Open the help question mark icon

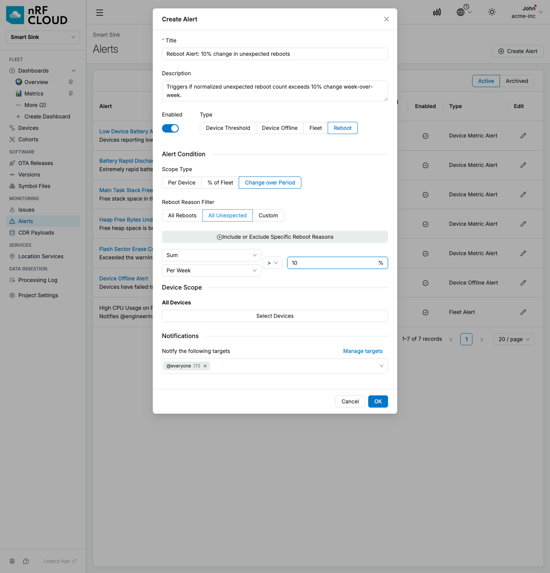[26, 561]
